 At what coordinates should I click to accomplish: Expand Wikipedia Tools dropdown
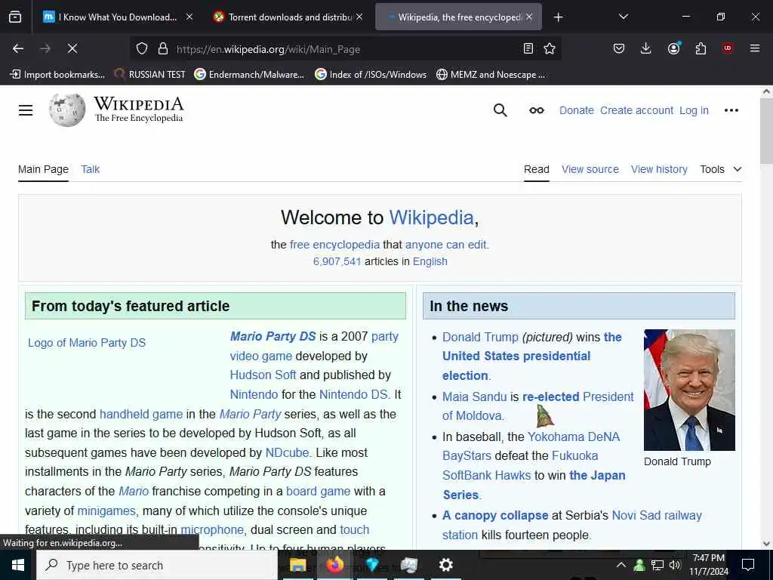coord(721,169)
